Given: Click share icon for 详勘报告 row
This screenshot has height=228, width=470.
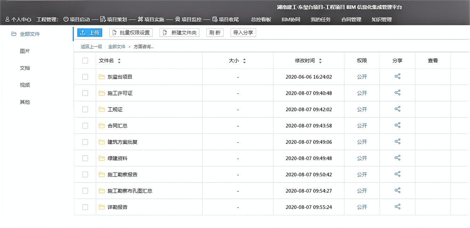Looking at the screenshot, I should tap(397, 207).
